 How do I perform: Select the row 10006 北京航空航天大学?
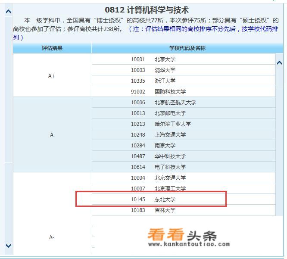click(x=184, y=102)
